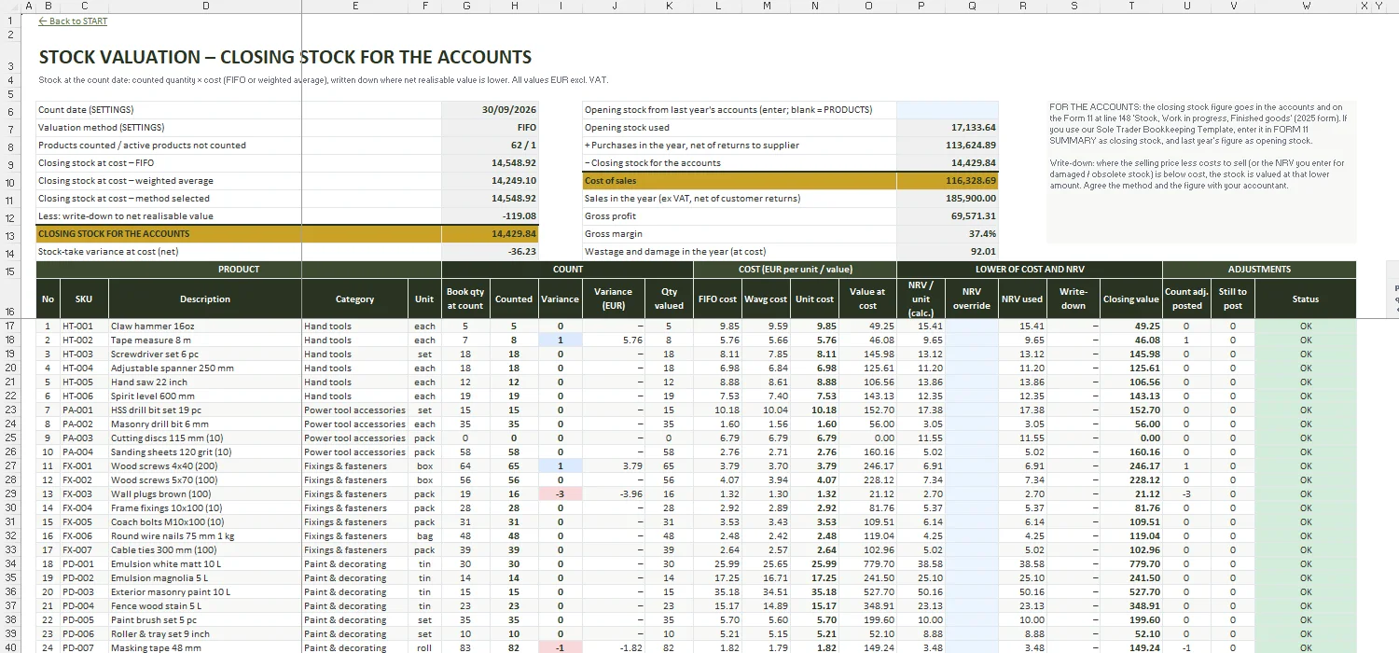
Task: Select value at cost 527.70 for PD-003
Action: [868, 592]
